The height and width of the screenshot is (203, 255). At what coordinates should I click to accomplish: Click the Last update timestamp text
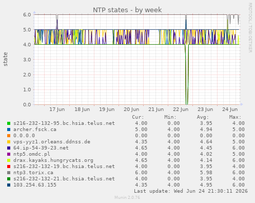[191, 191]
